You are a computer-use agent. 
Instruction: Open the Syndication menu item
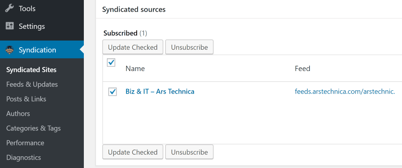(37, 50)
